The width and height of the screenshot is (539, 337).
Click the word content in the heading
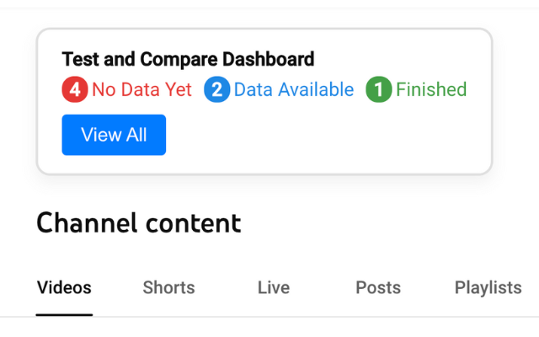194,222
